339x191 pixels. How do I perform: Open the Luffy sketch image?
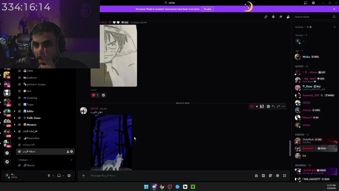(114, 56)
